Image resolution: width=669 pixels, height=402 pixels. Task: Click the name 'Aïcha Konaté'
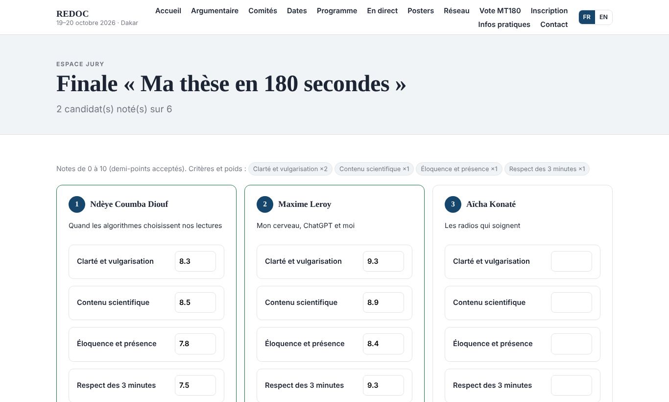(491, 204)
